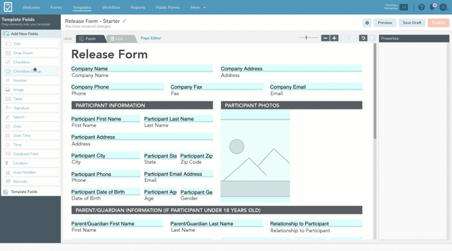Image resolution: width=452 pixels, height=251 pixels.
Task: Click the zoom out minus button
Action: [325, 38]
